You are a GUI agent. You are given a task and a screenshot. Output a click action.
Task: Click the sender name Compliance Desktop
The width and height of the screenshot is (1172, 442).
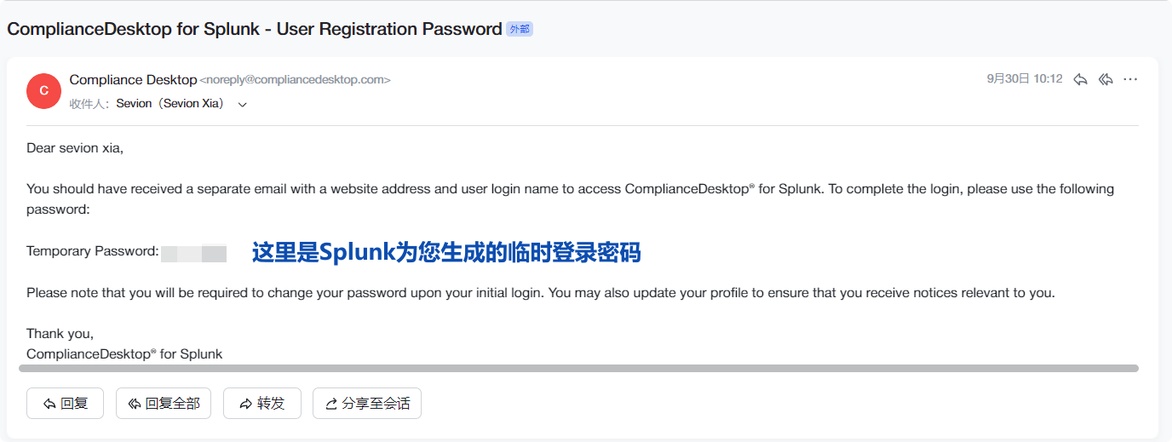coord(133,79)
